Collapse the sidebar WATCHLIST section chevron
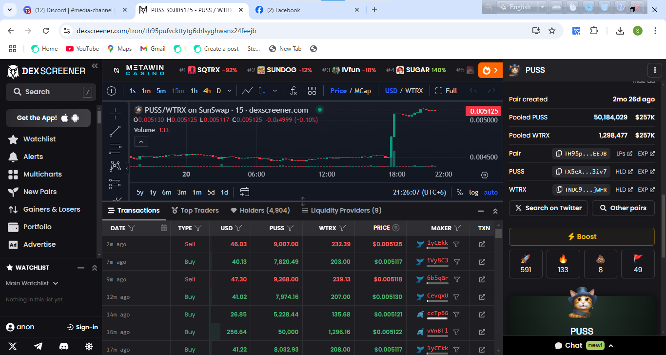666x355 pixels. point(95,268)
